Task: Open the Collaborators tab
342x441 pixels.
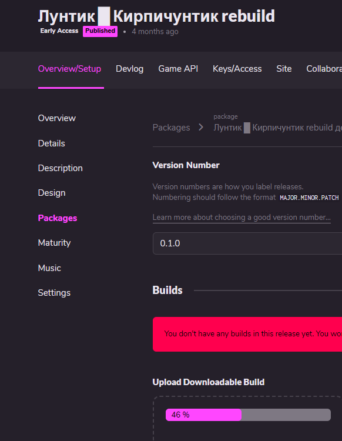Action: coord(324,69)
